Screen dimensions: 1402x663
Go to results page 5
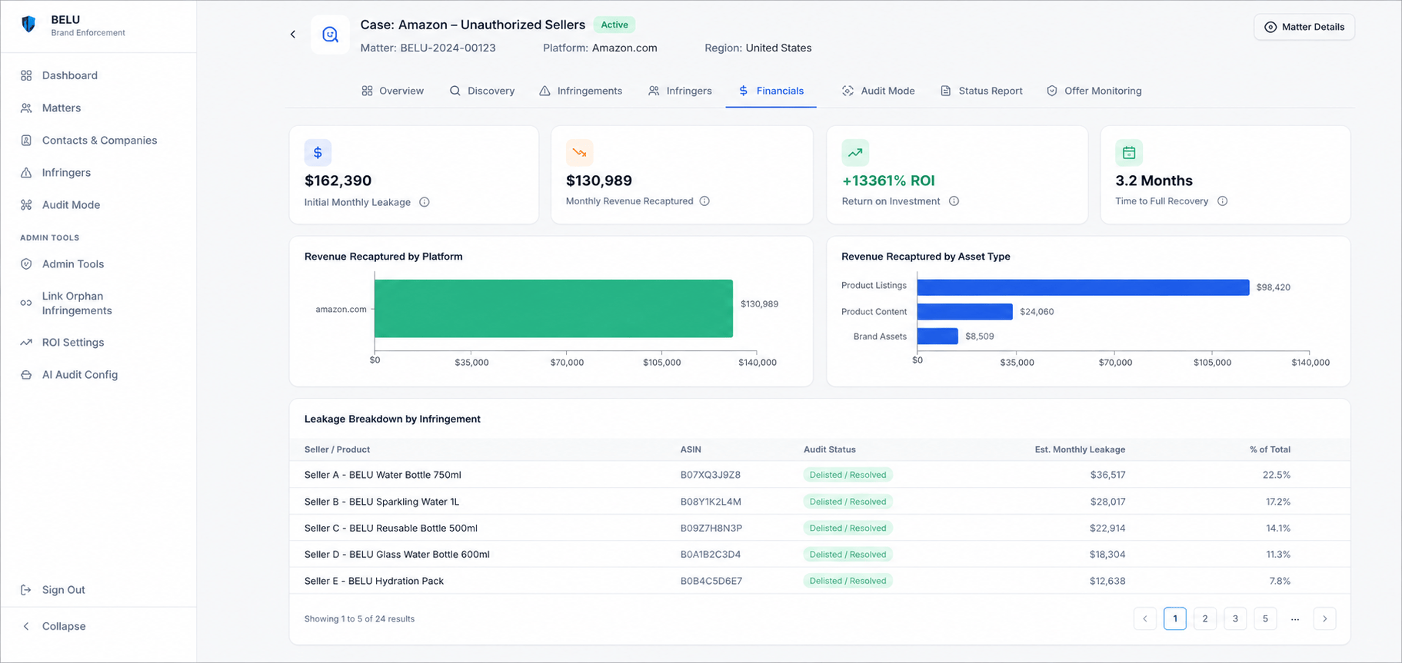coord(1265,618)
